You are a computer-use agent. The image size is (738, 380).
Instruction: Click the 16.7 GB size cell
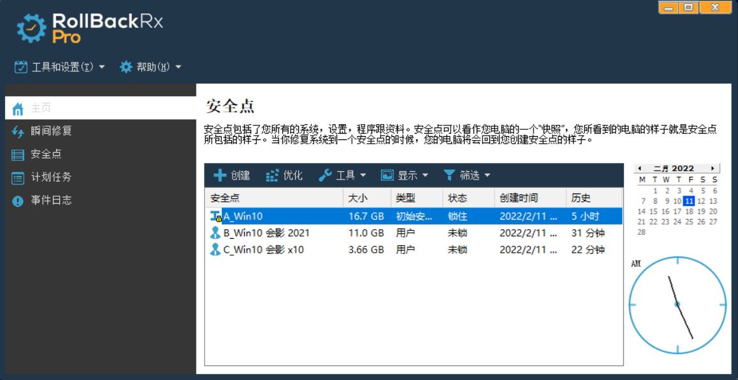[366, 216]
